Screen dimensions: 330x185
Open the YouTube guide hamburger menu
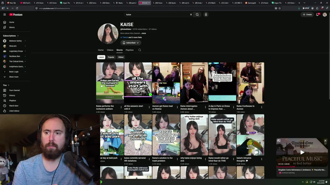click(5, 15)
